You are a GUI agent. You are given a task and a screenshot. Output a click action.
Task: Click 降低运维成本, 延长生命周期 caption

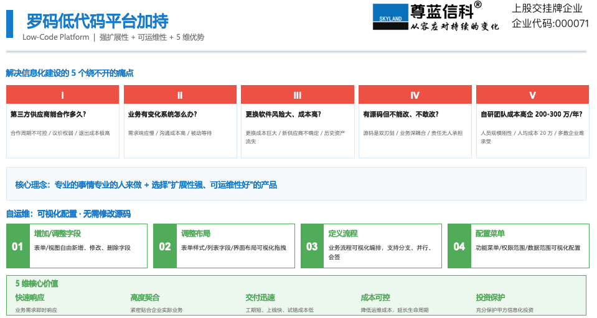pos(395,310)
